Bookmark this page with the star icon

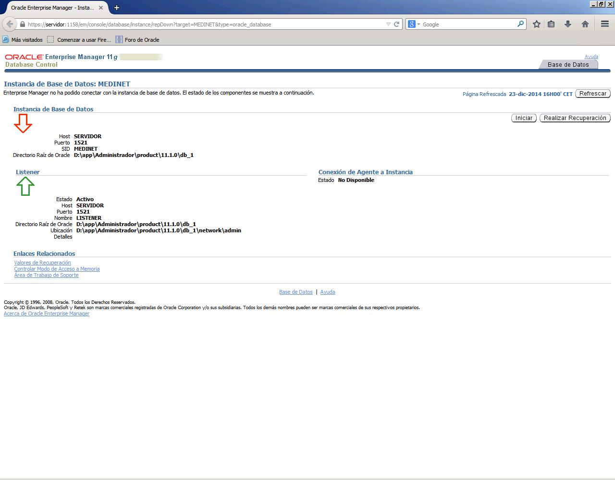point(537,24)
